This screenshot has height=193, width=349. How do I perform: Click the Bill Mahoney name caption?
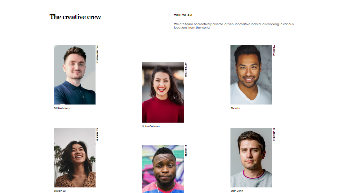62,108
